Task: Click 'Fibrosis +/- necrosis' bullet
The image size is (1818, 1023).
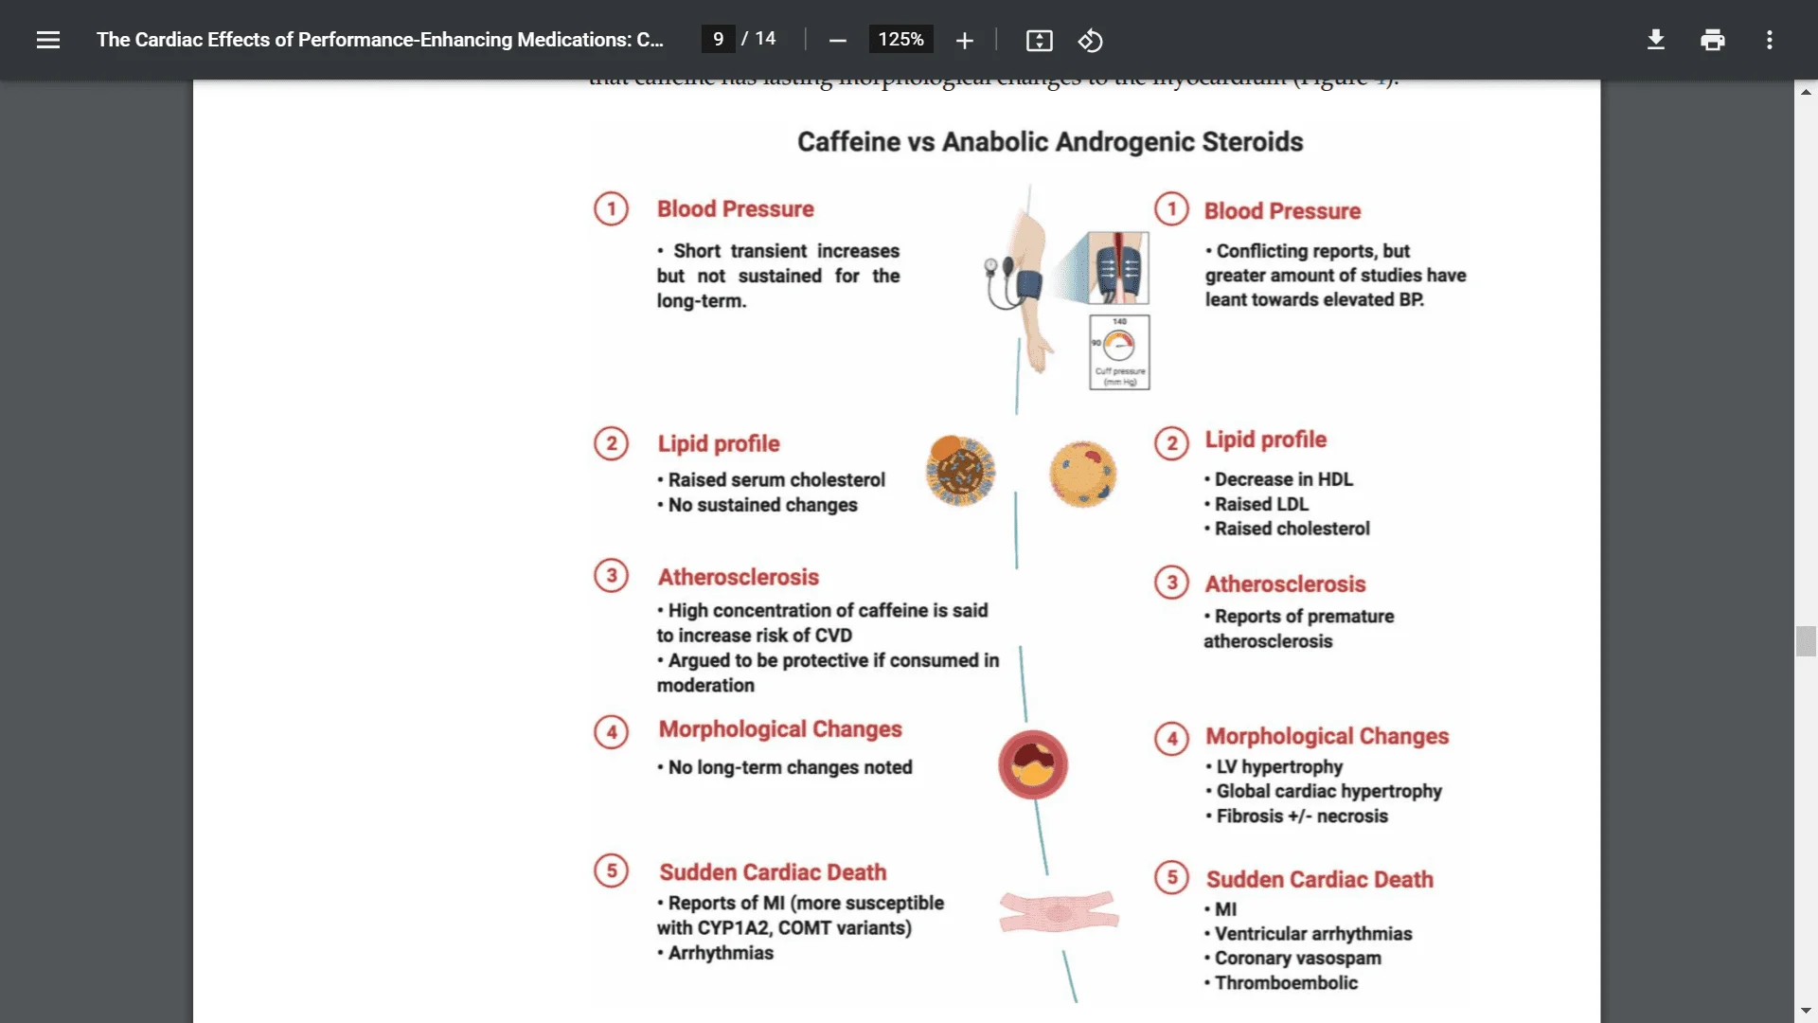Action: tap(1297, 817)
